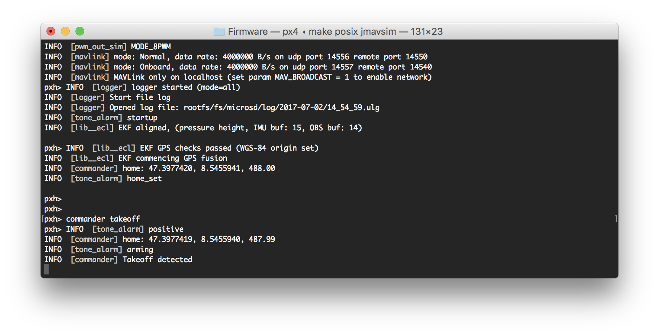Click the 'home_set' tone alarm message

click(x=144, y=178)
